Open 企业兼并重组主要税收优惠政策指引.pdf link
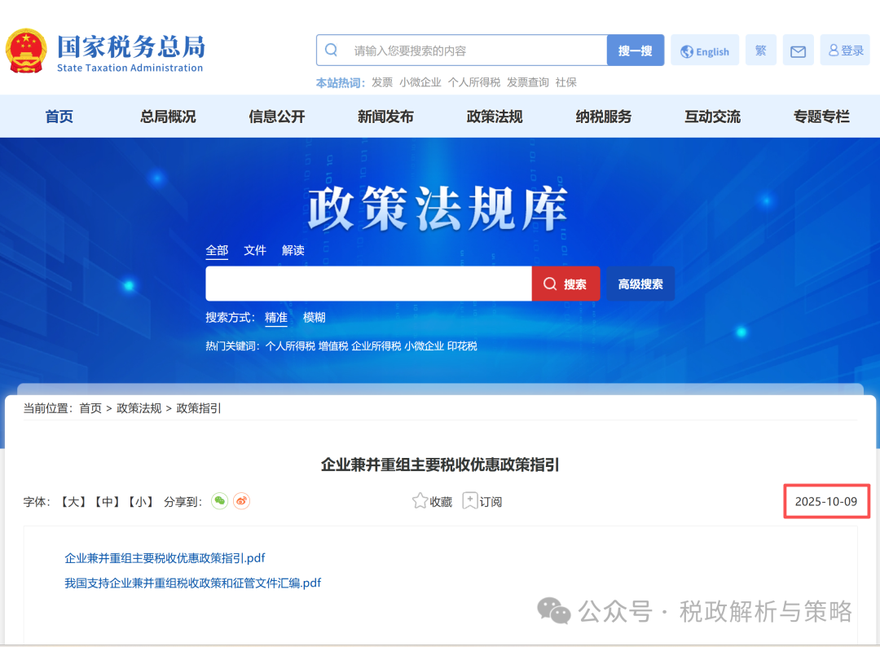Screen dimensions: 880x647 [x=165, y=558]
